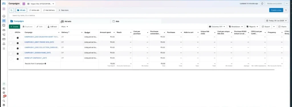The image size is (292, 107).
Task: Select the All ads view
Action: tap(21, 10)
